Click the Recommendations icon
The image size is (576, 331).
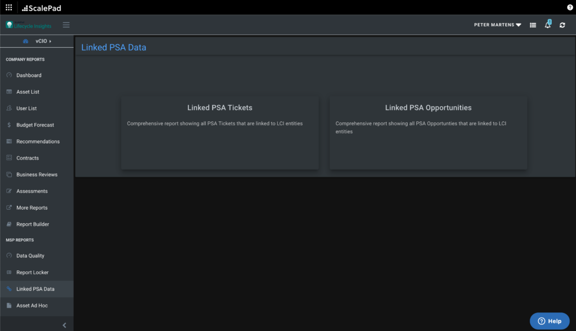pyautogui.click(x=9, y=141)
